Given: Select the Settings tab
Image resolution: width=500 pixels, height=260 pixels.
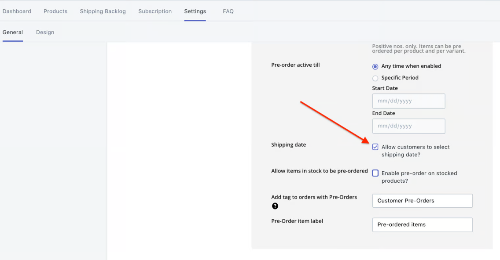Looking at the screenshot, I should pyautogui.click(x=195, y=11).
